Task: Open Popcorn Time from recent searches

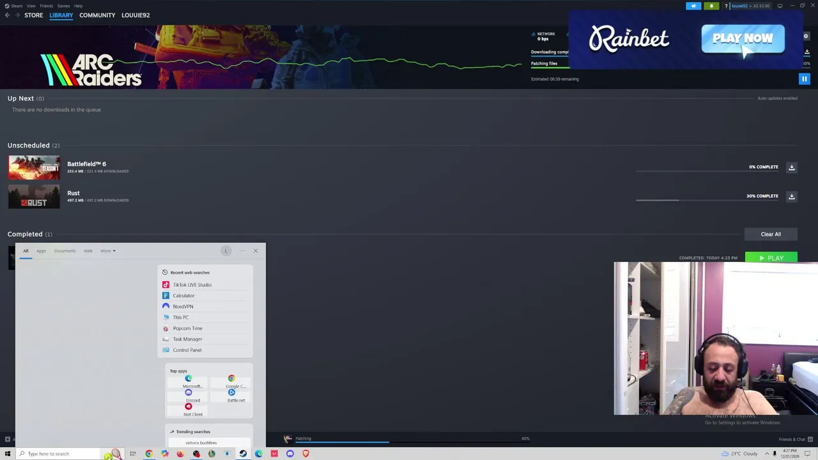Action: coord(204,328)
